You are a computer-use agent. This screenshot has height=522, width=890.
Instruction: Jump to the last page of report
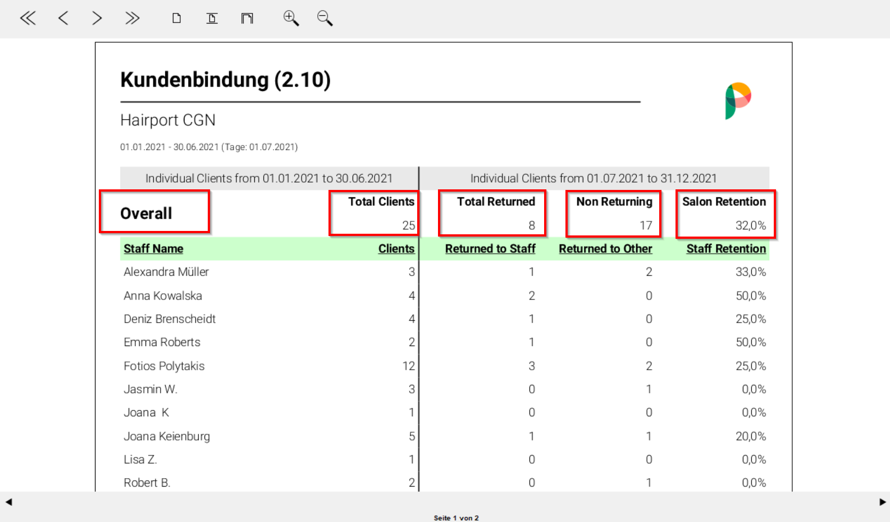tap(132, 19)
